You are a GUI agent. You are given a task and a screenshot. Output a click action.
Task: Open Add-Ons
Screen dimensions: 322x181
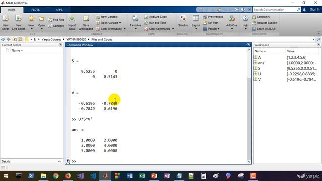click(232, 23)
